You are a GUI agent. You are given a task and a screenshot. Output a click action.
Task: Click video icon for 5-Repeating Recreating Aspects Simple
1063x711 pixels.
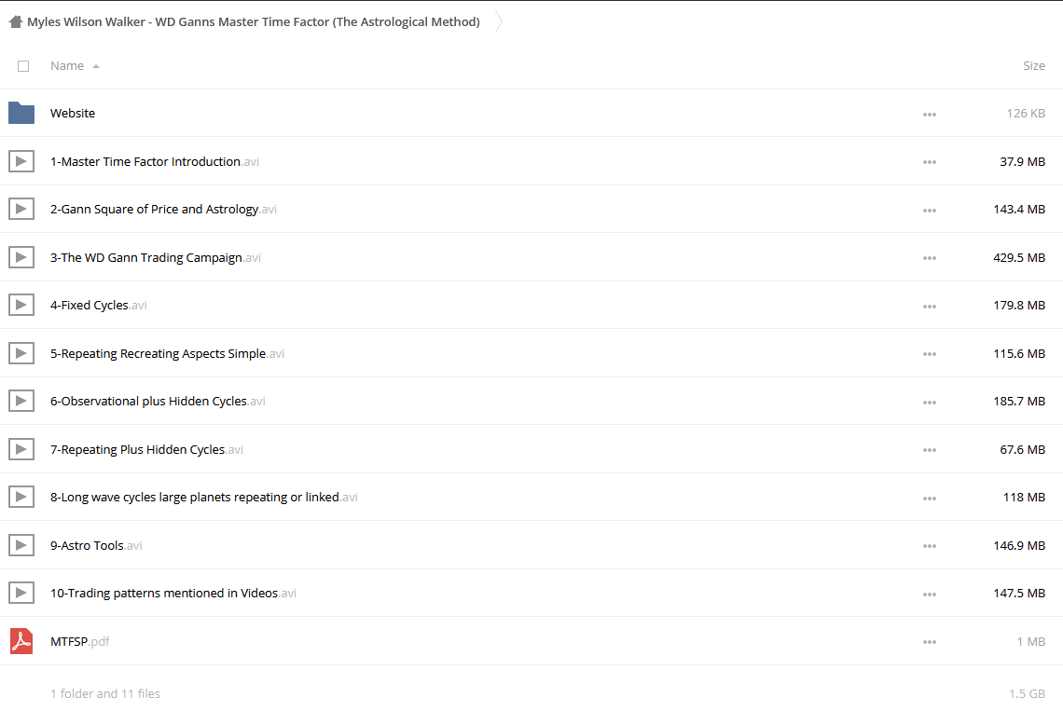coord(21,353)
